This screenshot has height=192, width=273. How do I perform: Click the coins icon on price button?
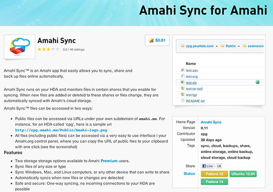tap(151, 40)
